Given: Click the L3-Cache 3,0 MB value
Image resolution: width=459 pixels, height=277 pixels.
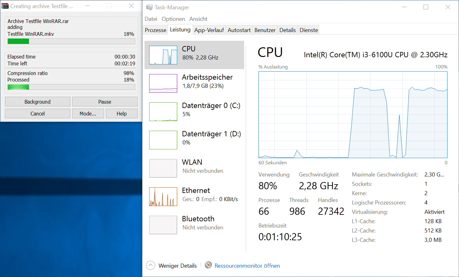Looking at the screenshot, I should [x=433, y=240].
